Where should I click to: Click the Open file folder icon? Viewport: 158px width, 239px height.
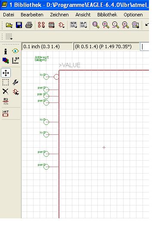(x=9, y=25)
